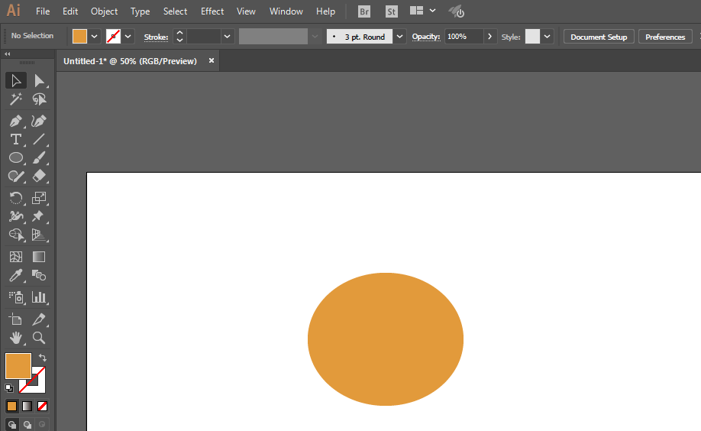Open the Object menu

click(104, 11)
